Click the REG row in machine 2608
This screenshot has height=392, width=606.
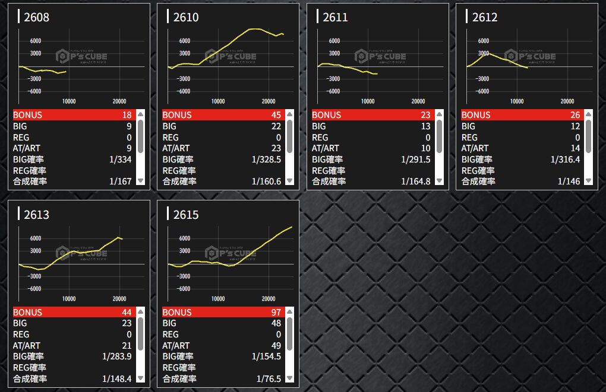[x=74, y=138]
